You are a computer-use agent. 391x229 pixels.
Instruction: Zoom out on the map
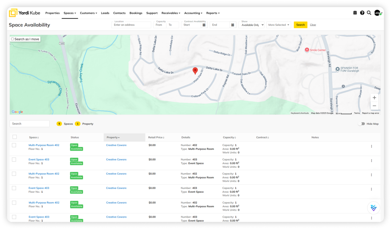pyautogui.click(x=374, y=106)
